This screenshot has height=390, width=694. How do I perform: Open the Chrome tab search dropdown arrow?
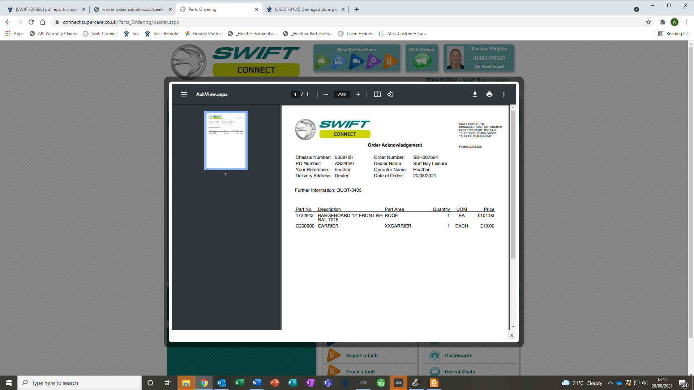pos(637,9)
